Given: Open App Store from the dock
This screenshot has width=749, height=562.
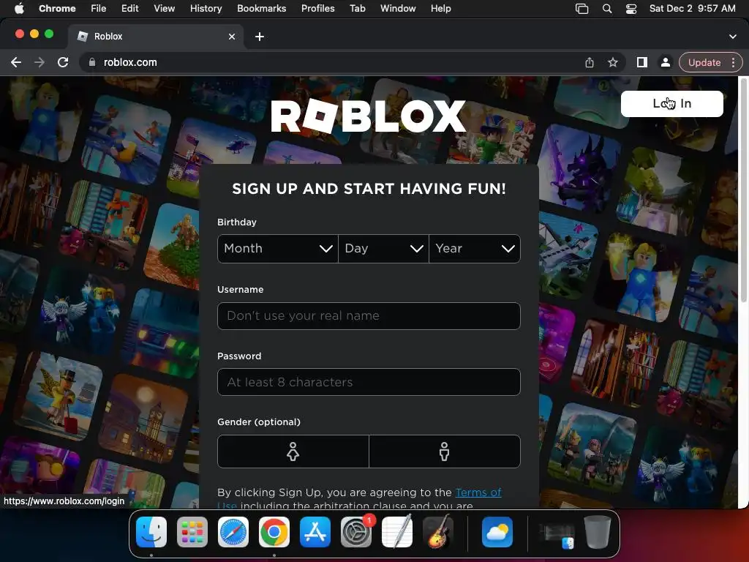Looking at the screenshot, I should click(315, 532).
